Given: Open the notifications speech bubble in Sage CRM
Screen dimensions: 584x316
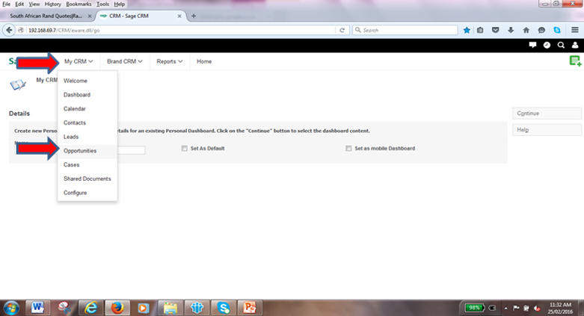Looking at the screenshot, I should (x=532, y=45).
